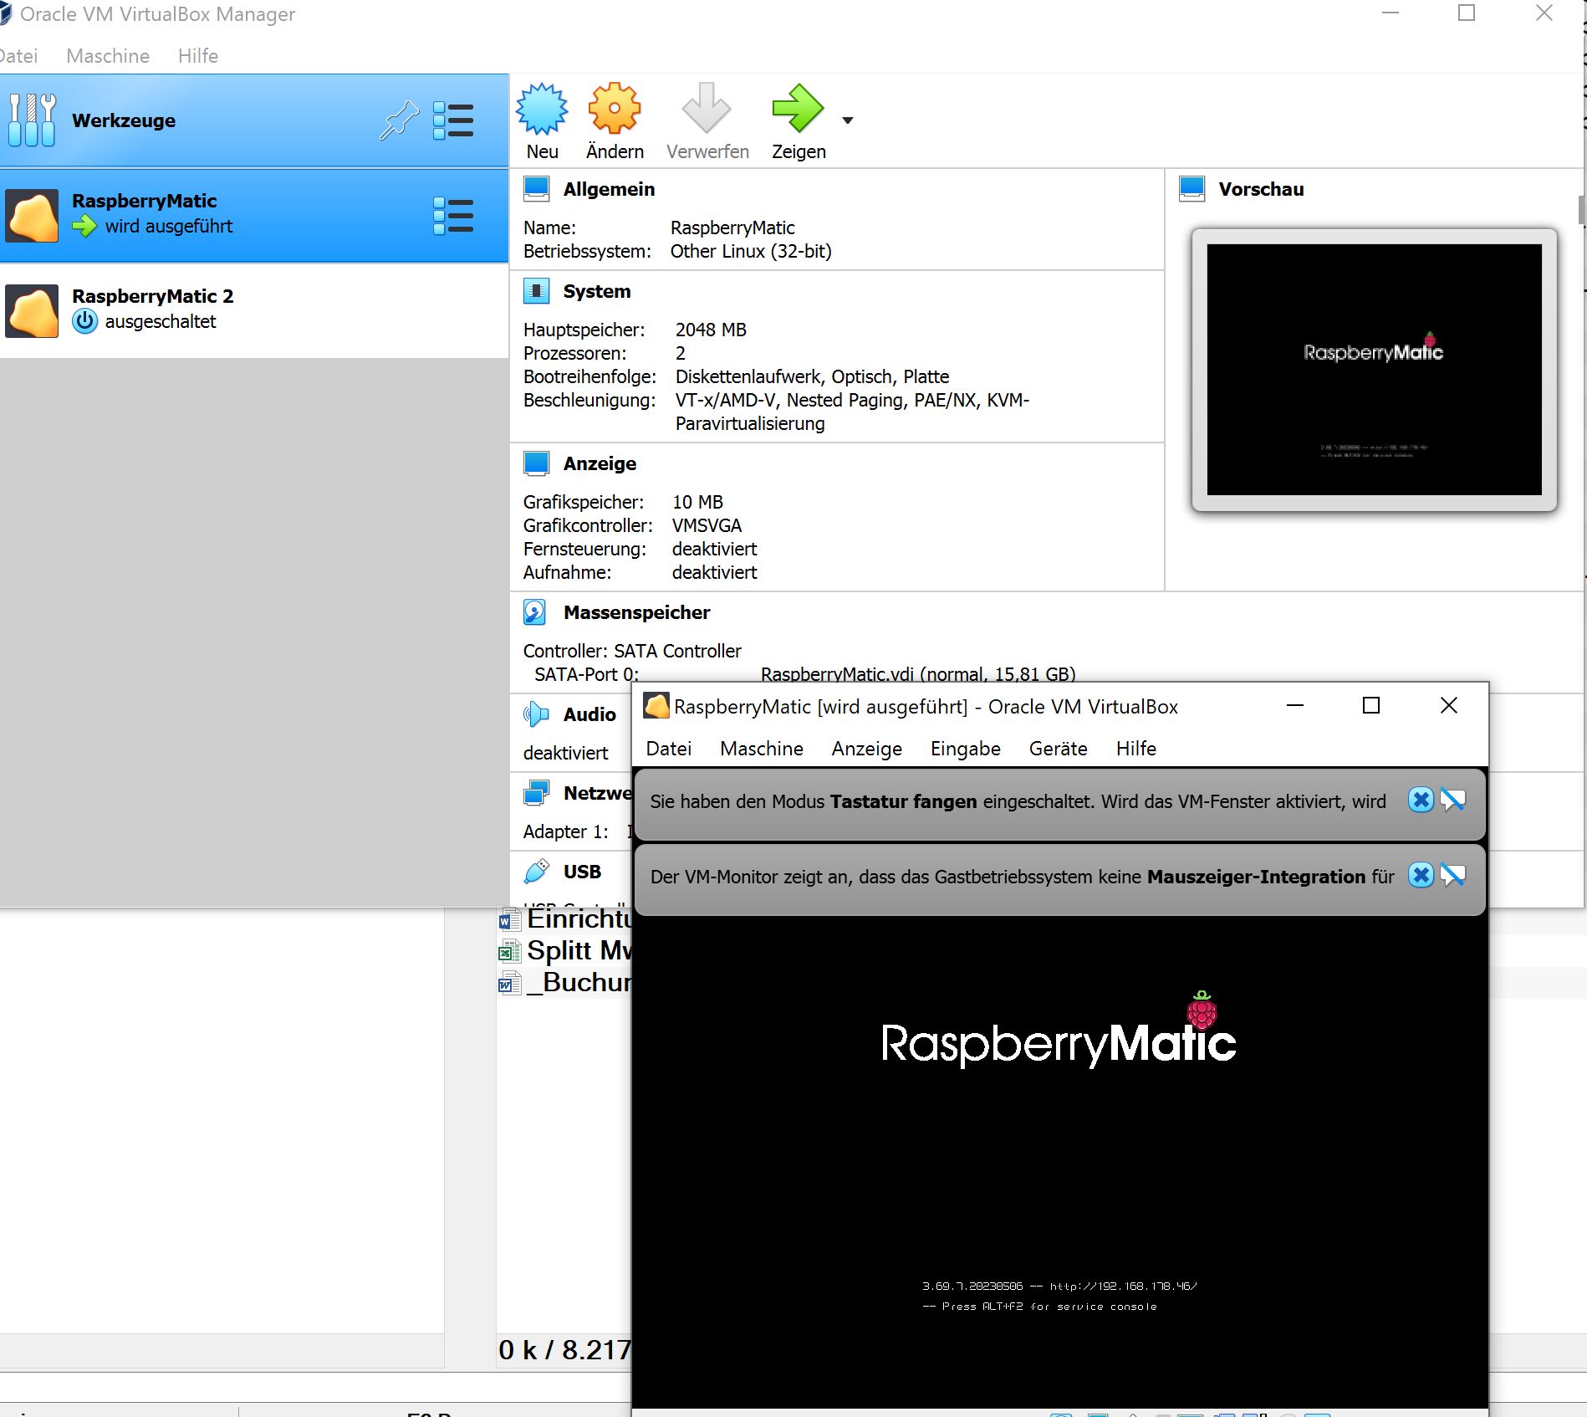This screenshot has width=1587, height=1417.
Task: Click the System section chip icon
Action: pyautogui.click(x=536, y=291)
